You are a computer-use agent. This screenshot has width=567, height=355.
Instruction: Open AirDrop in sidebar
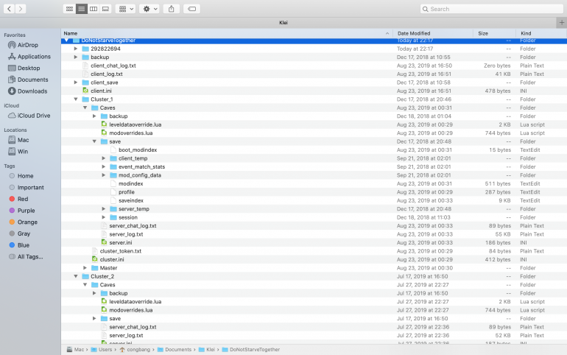[x=28, y=45]
